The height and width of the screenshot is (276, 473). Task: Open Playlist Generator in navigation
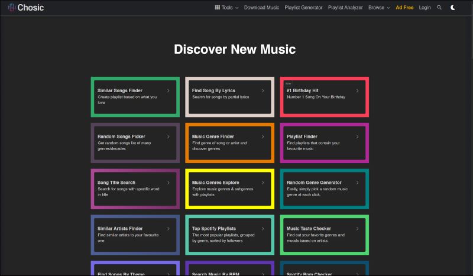pyautogui.click(x=303, y=8)
